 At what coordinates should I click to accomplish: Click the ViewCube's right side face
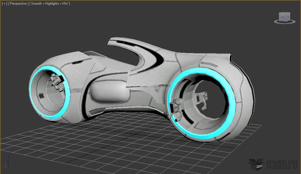coord(289,17)
